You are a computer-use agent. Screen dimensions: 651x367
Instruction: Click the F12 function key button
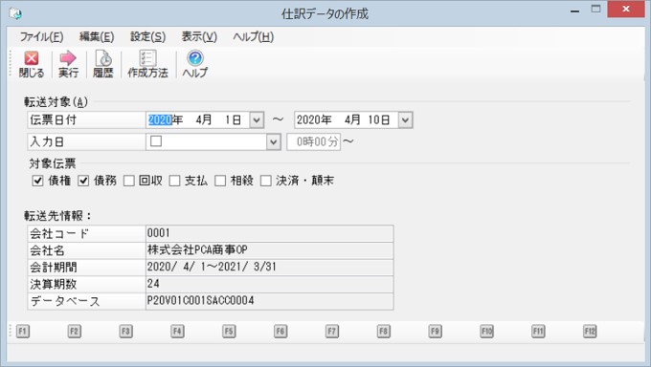[590, 331]
